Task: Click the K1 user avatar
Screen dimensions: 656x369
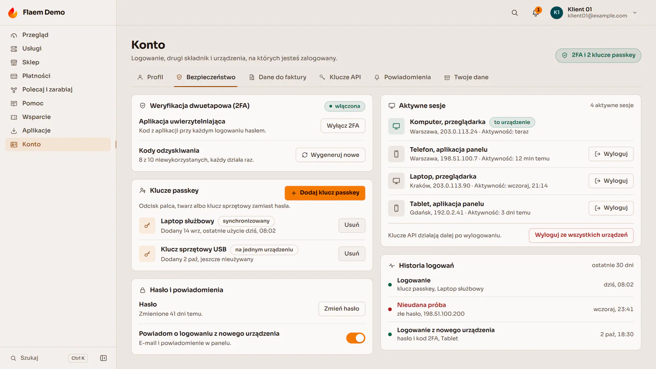Action: point(556,12)
